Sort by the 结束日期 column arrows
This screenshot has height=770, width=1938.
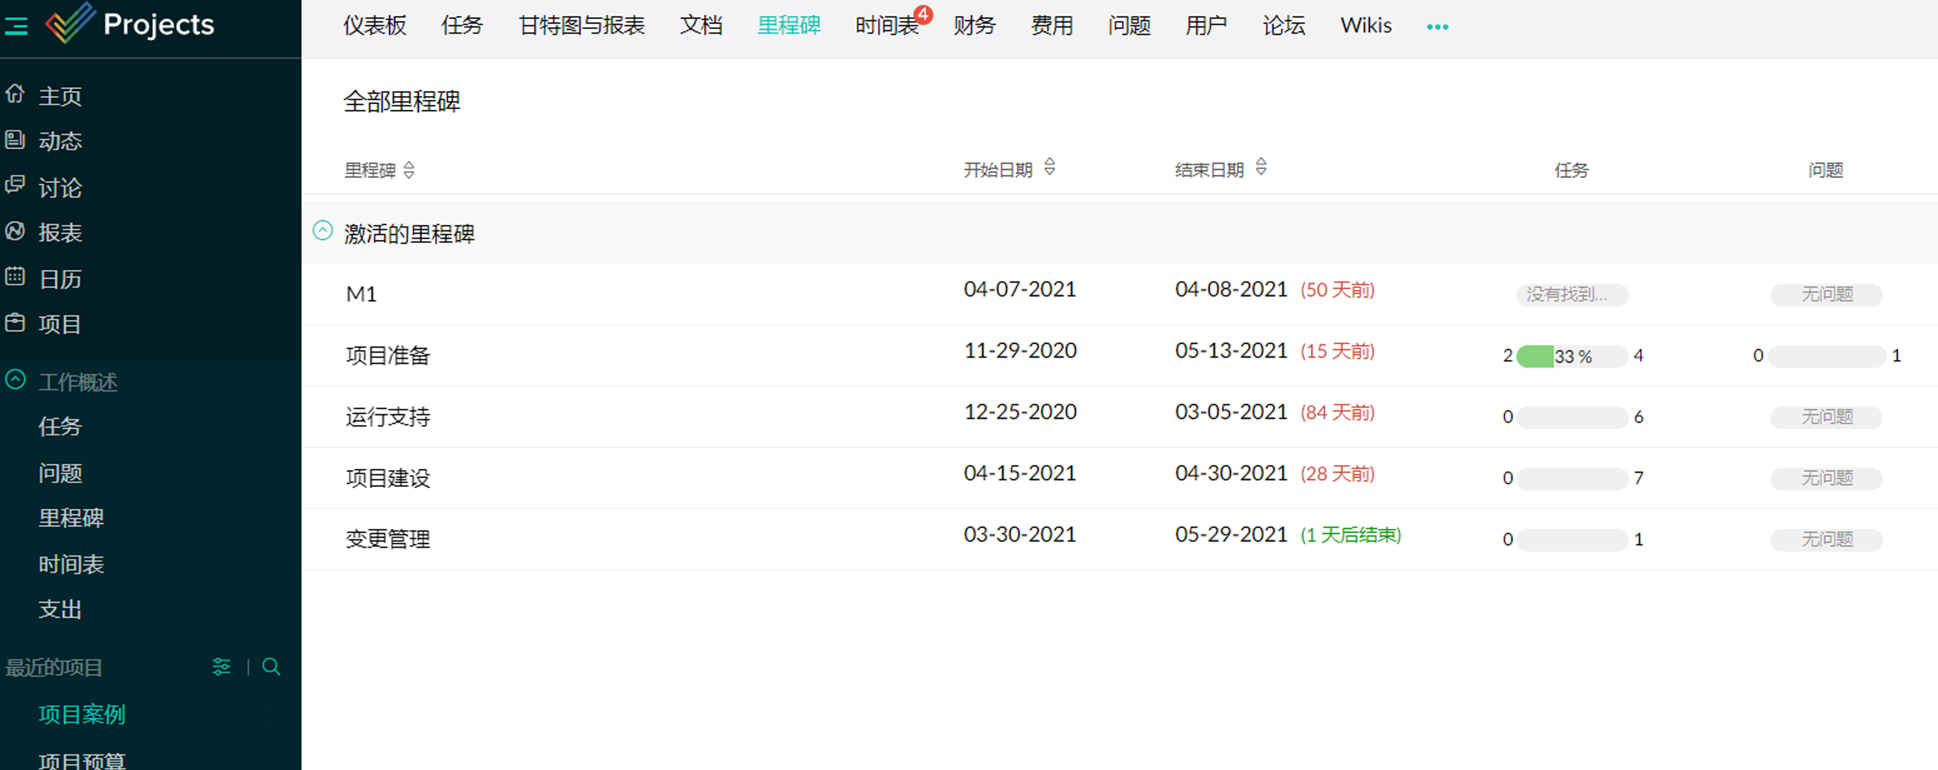(1261, 168)
